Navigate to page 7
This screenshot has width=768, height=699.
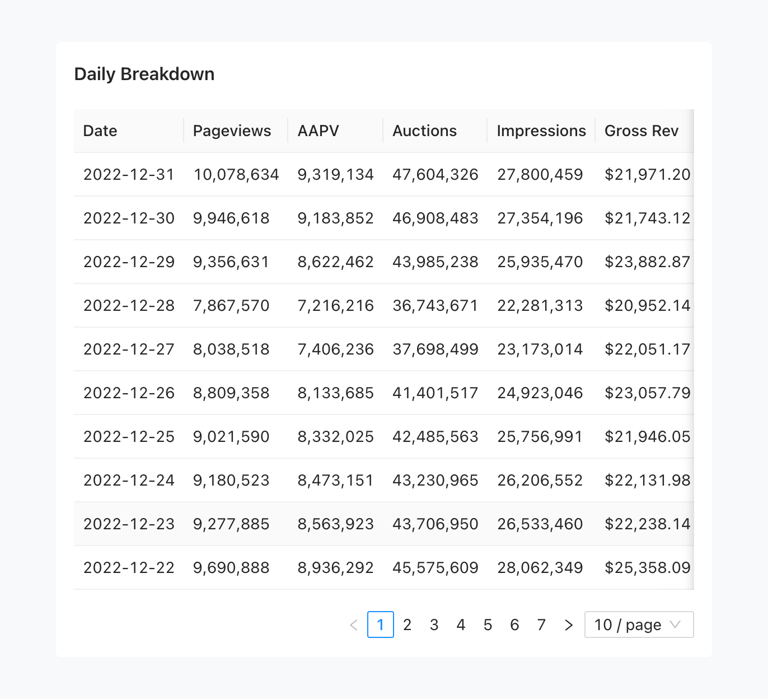pos(542,625)
